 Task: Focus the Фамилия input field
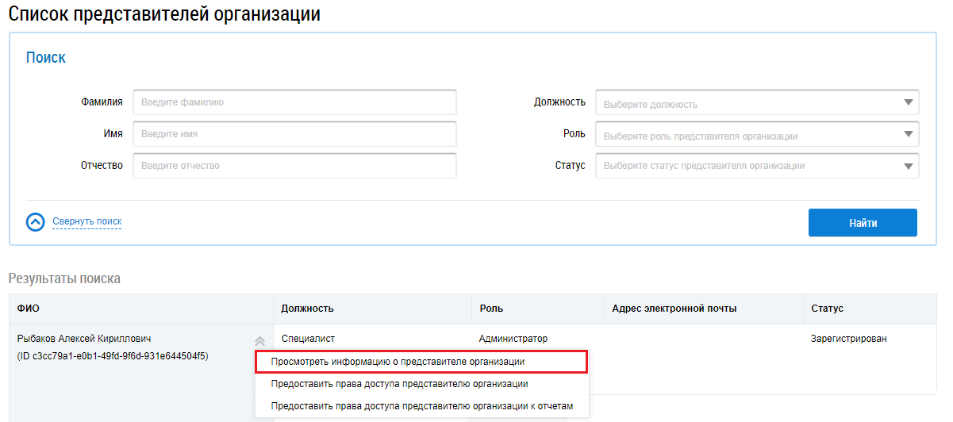[294, 102]
